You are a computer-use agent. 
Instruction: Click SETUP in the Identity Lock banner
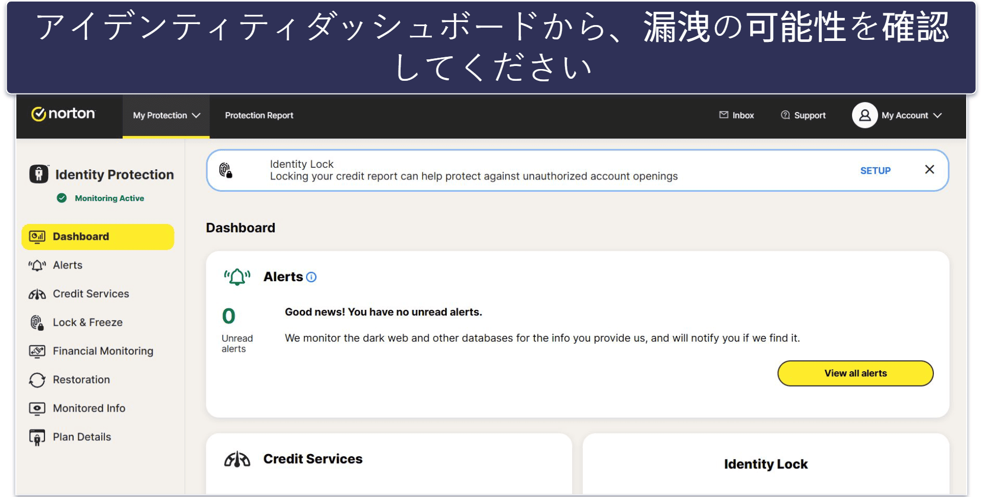[875, 171]
